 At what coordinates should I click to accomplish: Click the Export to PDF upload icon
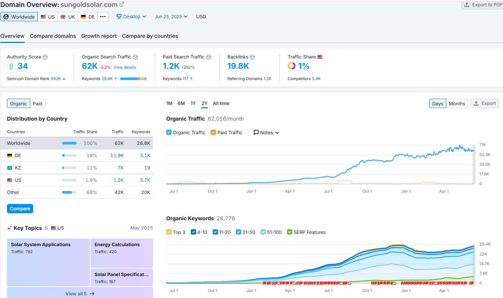467,5
